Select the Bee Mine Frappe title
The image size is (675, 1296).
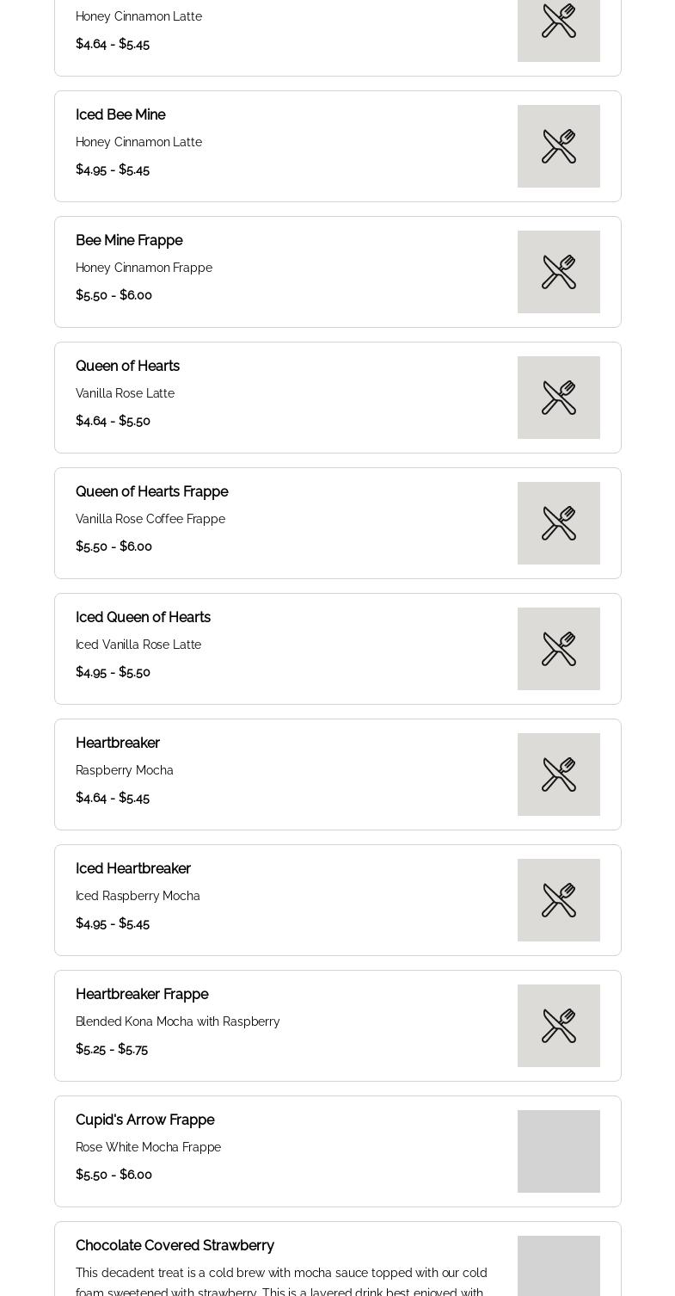(x=129, y=241)
